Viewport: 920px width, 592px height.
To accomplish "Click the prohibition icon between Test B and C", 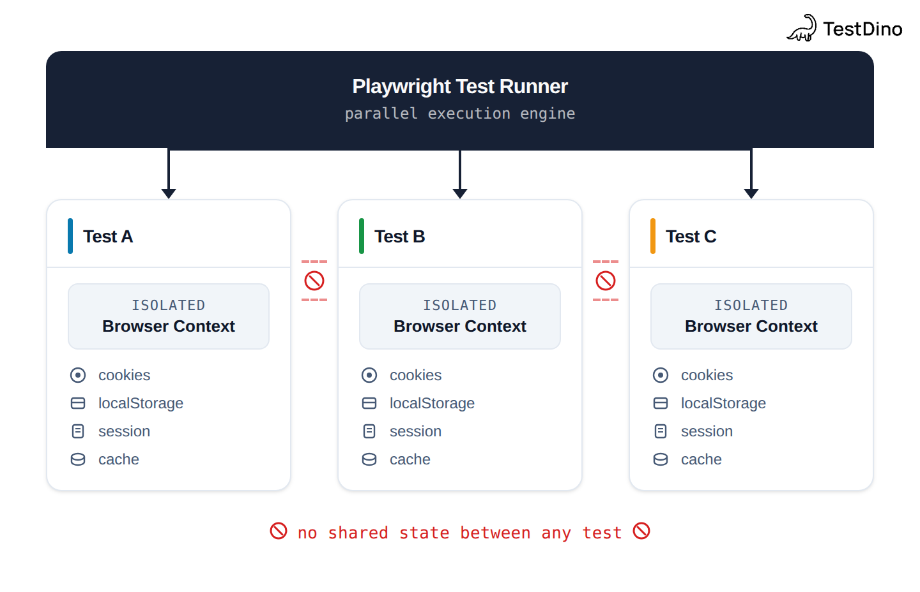I will 605,281.
